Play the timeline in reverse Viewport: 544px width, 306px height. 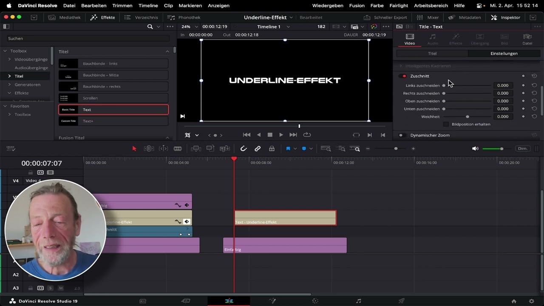click(258, 135)
